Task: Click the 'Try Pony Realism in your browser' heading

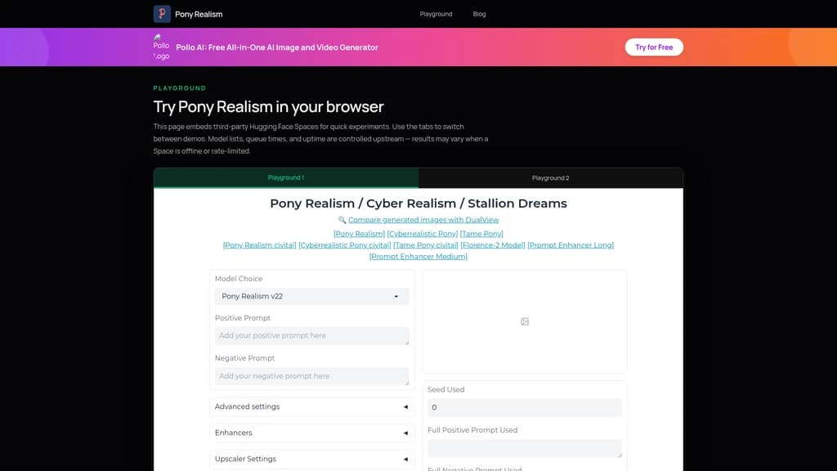Action: 268,107
